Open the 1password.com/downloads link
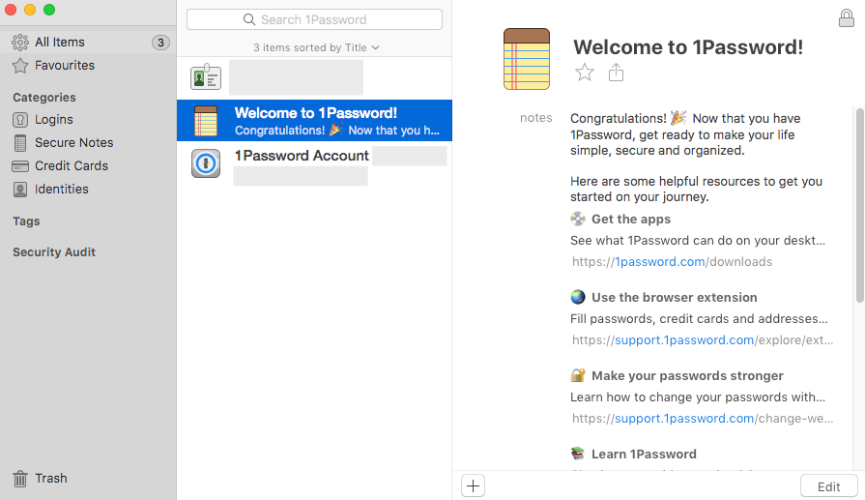The width and height of the screenshot is (865, 500). pos(672,261)
